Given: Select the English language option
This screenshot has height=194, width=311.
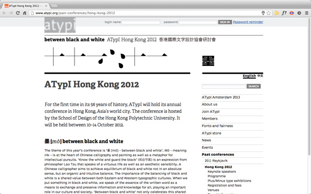Looking at the screenshot, I should (249, 76).
